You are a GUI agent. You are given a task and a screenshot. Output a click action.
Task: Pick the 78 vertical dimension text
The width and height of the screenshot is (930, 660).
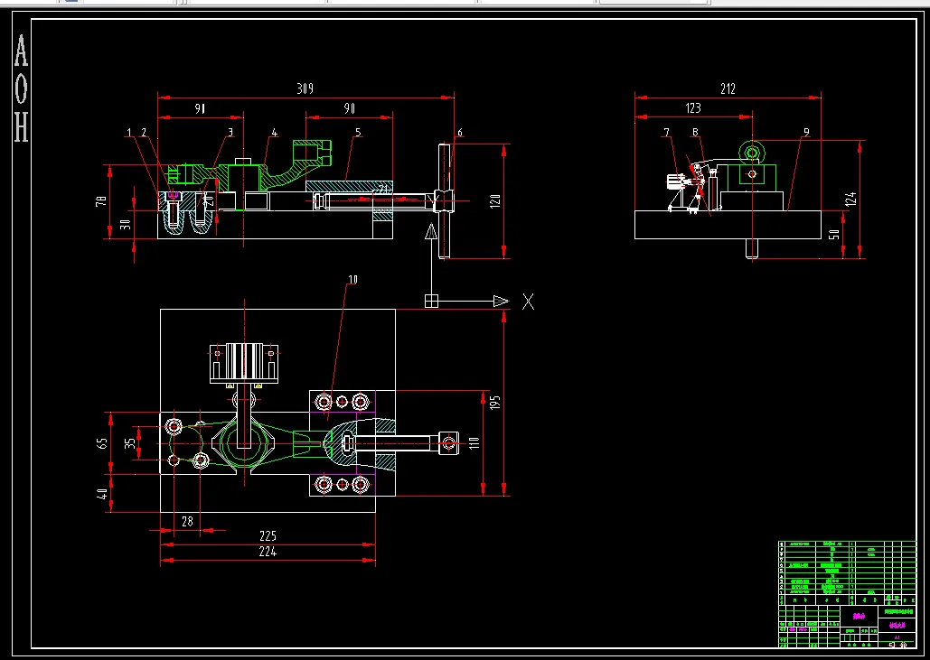[101, 200]
